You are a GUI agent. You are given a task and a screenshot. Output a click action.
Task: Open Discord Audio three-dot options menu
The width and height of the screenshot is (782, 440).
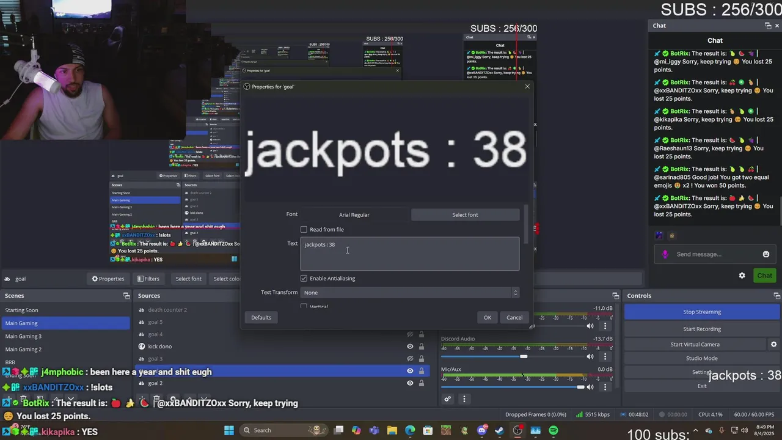pos(605,356)
